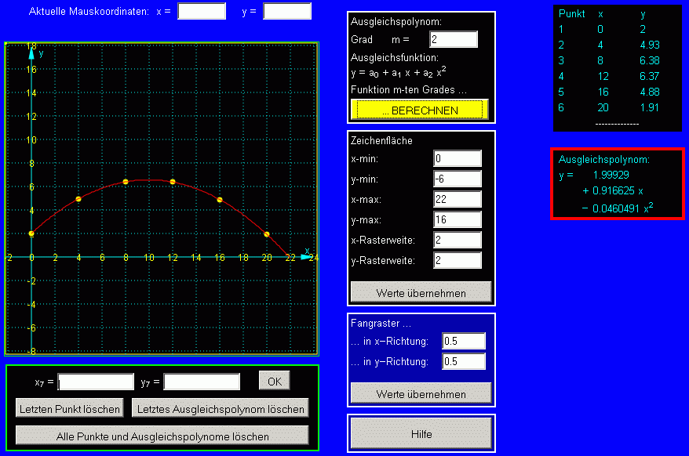Select the x-Rasterweite input field

click(457, 240)
